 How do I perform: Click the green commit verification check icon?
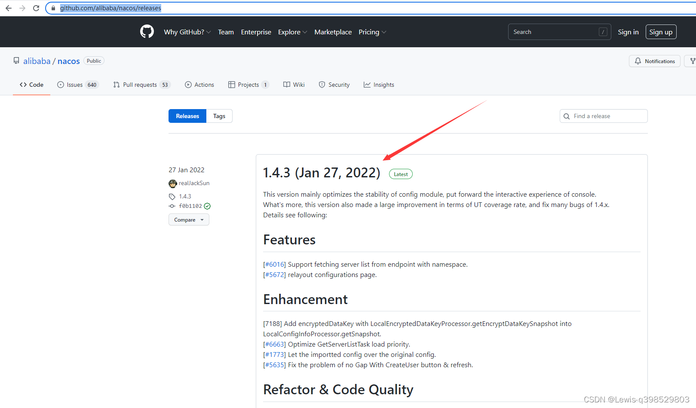tap(207, 206)
